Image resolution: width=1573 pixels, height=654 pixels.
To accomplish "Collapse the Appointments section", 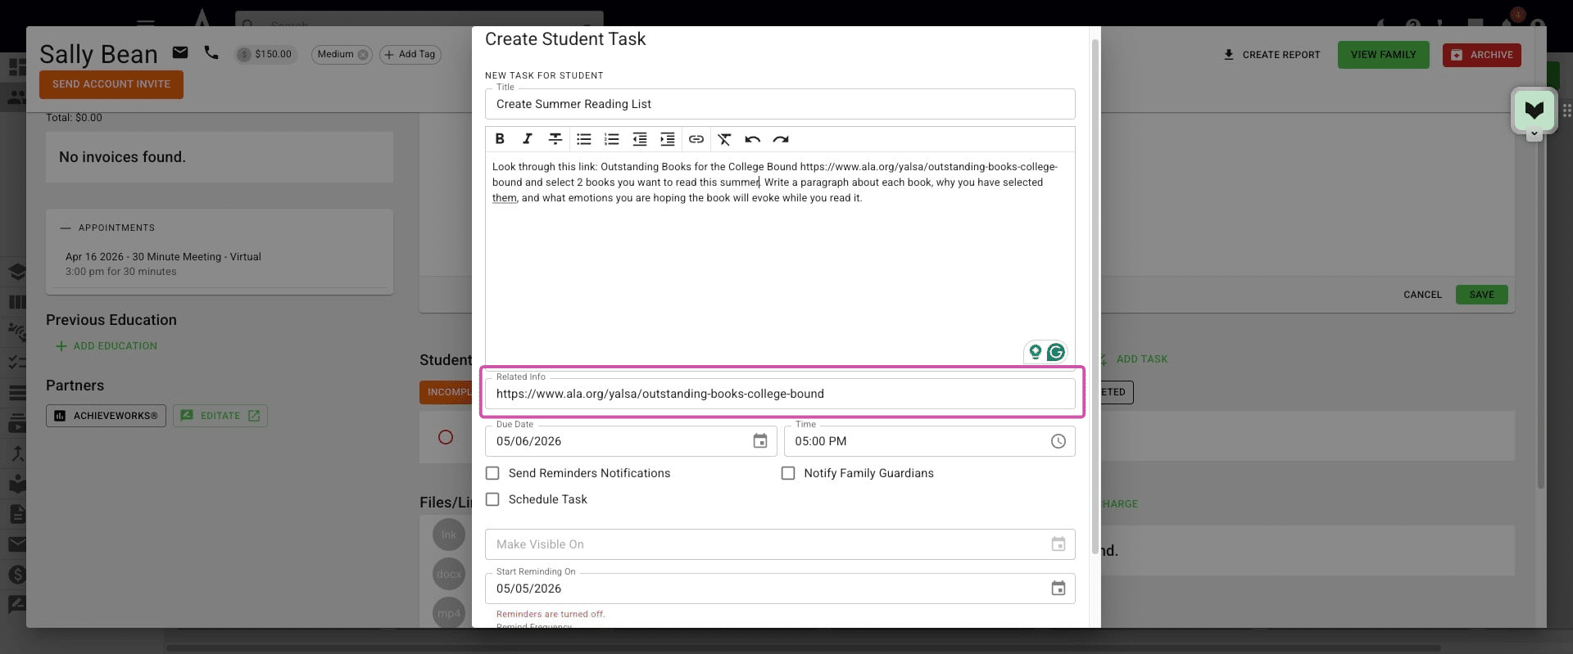I will (x=66, y=228).
